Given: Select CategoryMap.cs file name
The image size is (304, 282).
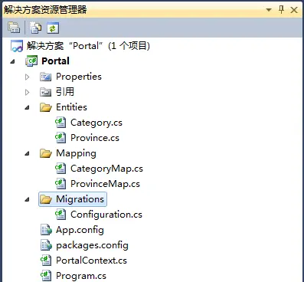Looking at the screenshot, I should [x=106, y=169].
